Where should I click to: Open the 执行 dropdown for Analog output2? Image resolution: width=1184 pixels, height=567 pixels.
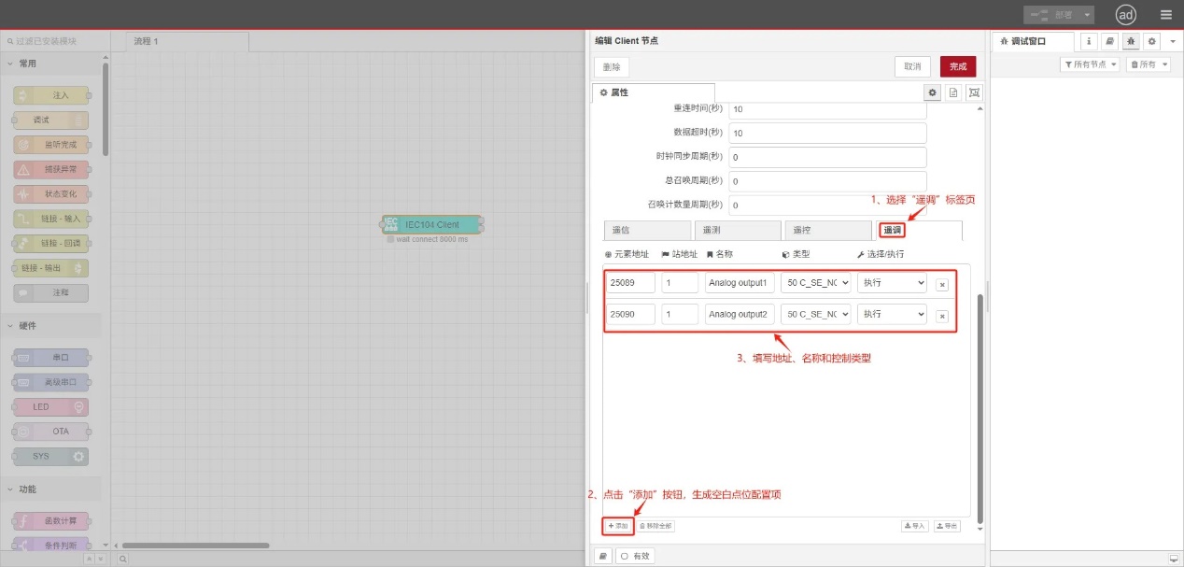click(x=891, y=314)
